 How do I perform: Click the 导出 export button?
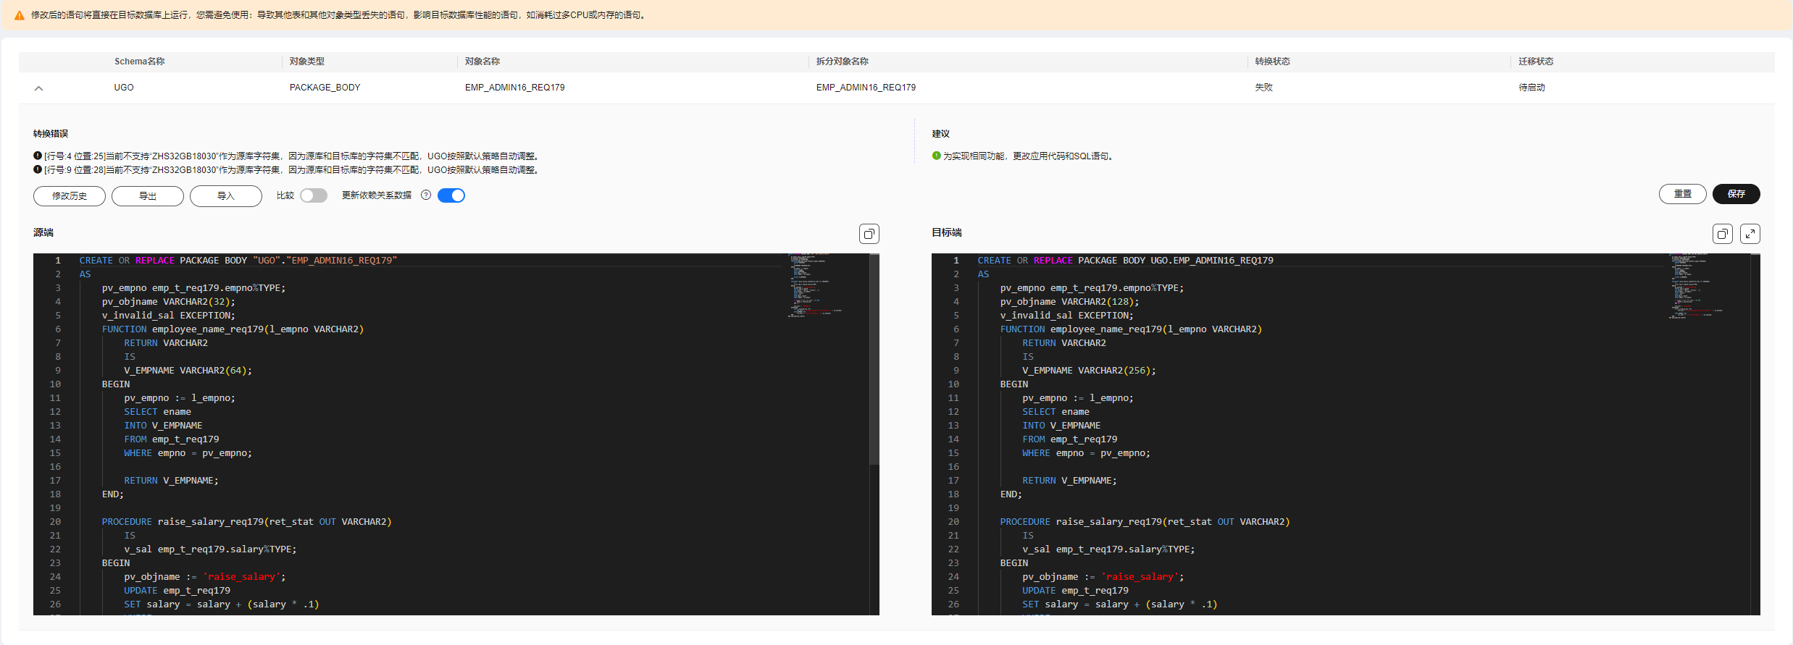[x=148, y=196]
